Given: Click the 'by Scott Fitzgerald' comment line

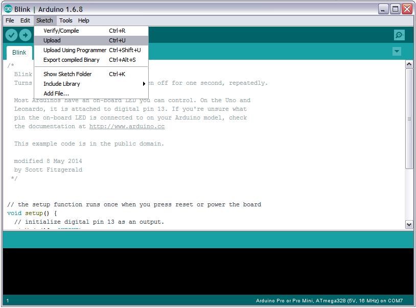Looking at the screenshot, I should pyautogui.click(x=48, y=170).
